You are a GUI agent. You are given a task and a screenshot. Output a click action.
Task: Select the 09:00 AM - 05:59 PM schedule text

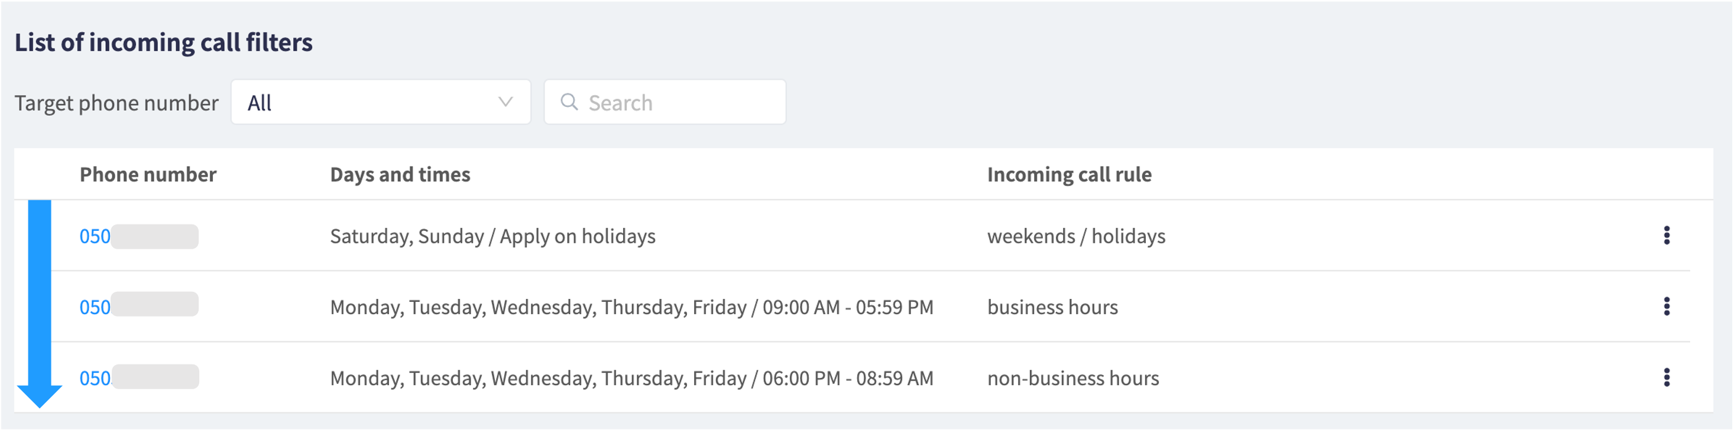coord(848,308)
